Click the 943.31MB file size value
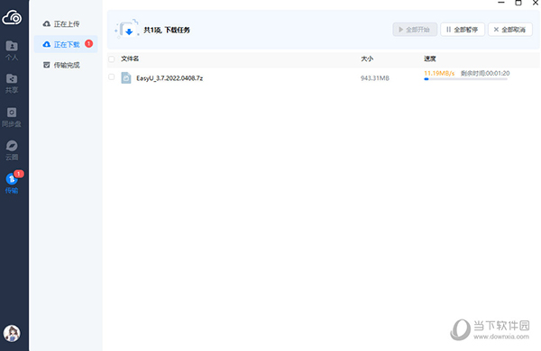 (375, 78)
